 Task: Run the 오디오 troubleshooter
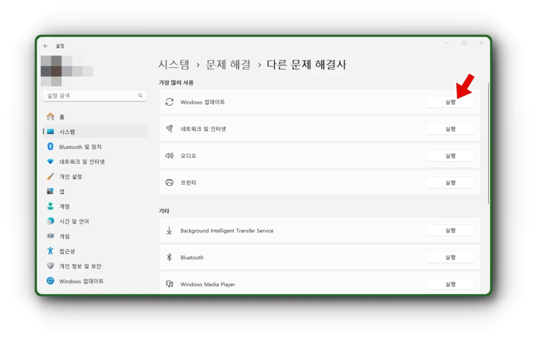click(450, 156)
